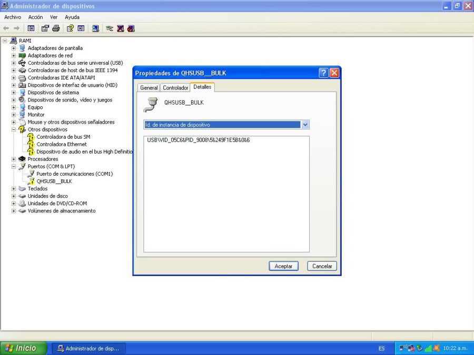Screen dimensions: 474x355
Task: Select Dispositivo de audio High Definition entry
Action: (84, 151)
